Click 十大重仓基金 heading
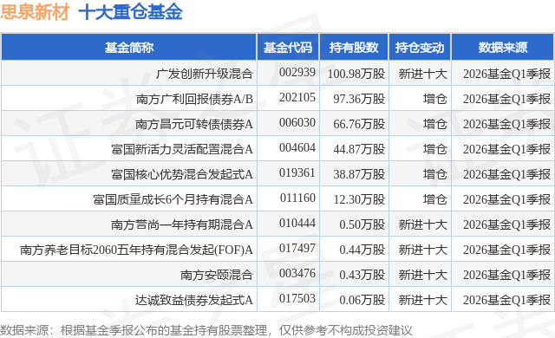Image resolution: width=555 pixels, height=338 pixels. point(130,12)
